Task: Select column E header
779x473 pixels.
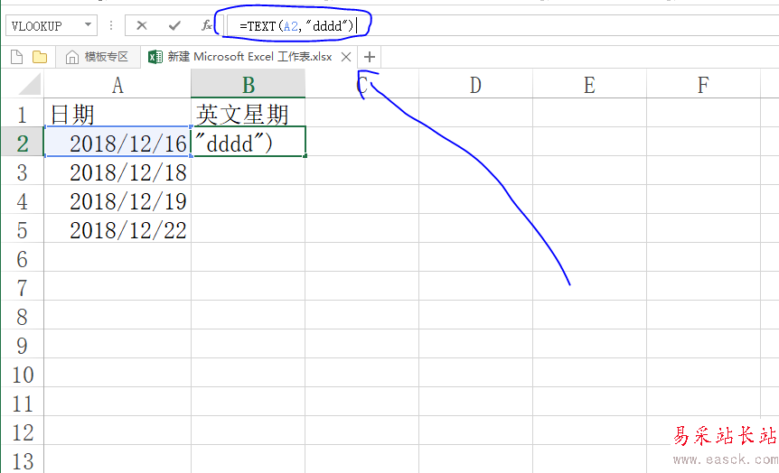Action: [x=589, y=84]
